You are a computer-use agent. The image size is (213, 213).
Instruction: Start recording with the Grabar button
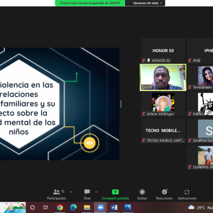pos(142,195)
